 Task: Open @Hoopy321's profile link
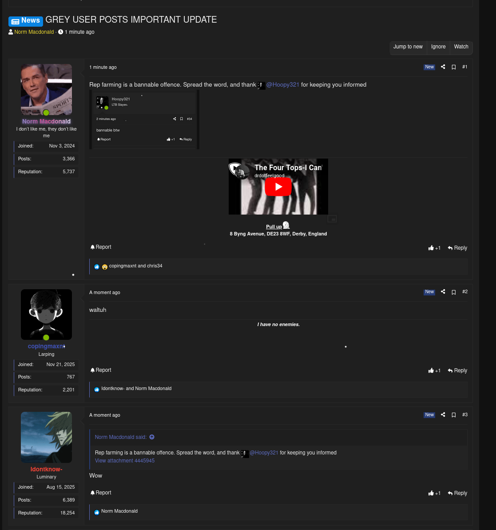[283, 85]
